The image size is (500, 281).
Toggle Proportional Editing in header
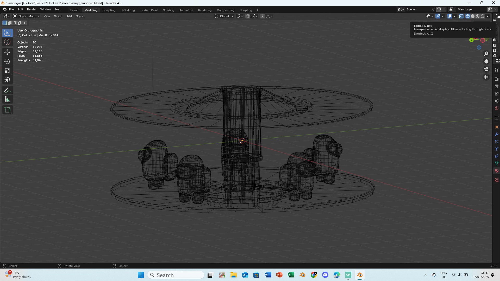click(x=262, y=16)
